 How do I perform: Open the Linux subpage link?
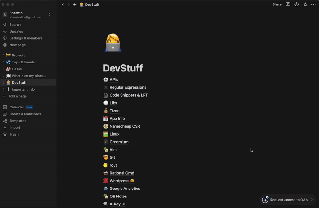(114, 134)
